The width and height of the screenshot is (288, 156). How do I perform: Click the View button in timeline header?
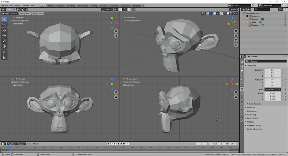pyautogui.click(x=29, y=144)
